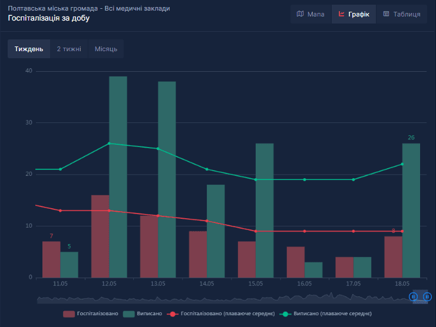Open the Таблиця view tab

402,14
